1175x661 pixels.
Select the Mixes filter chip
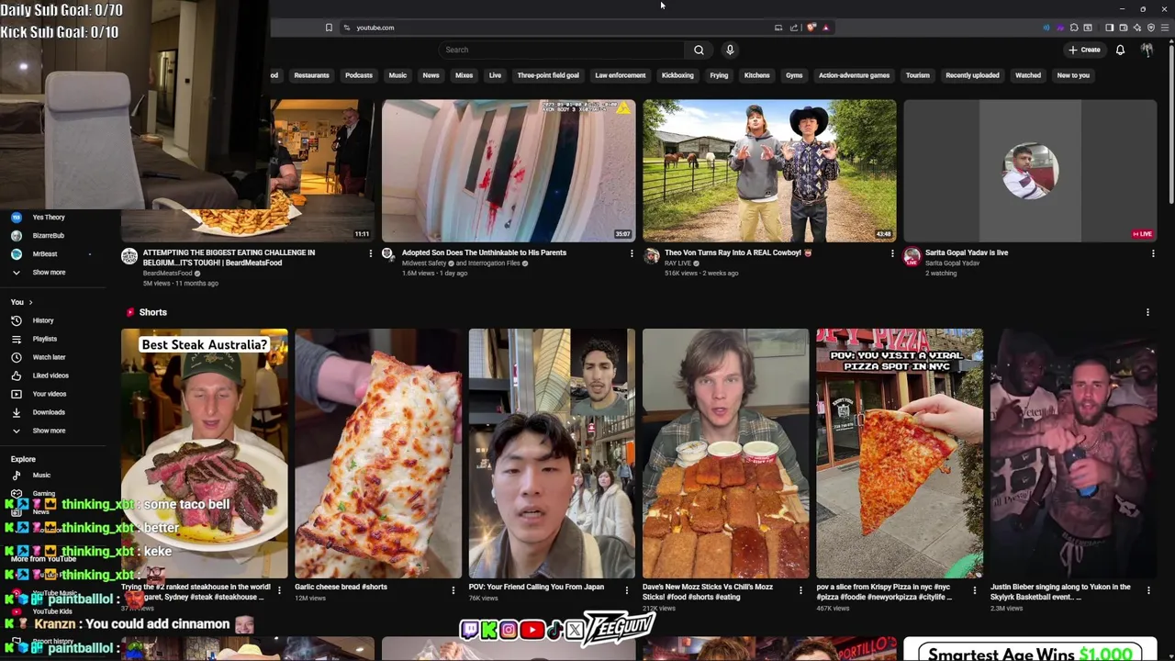[464, 75]
